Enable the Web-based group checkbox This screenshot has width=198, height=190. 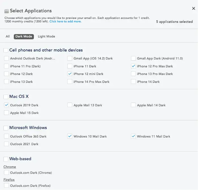click(x=6, y=159)
